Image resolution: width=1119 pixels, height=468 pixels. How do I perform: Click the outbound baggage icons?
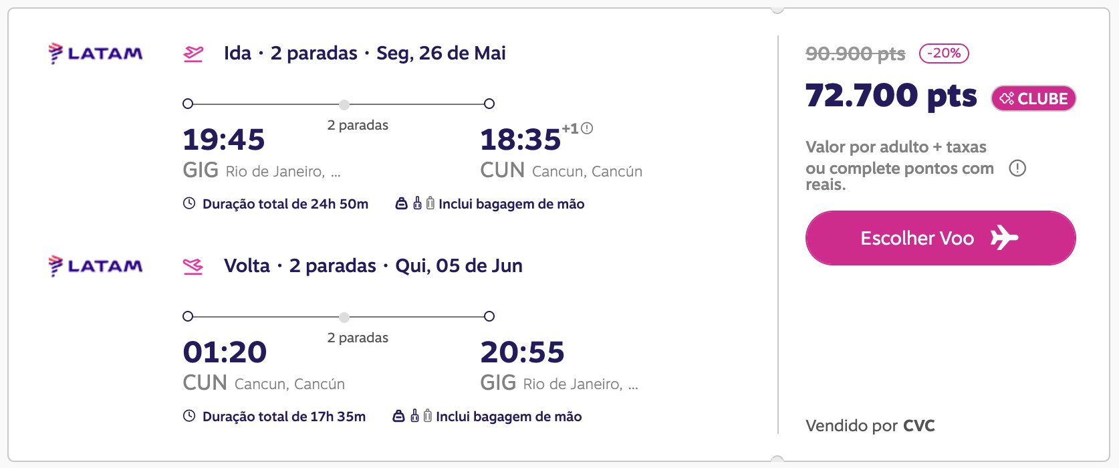click(x=415, y=203)
